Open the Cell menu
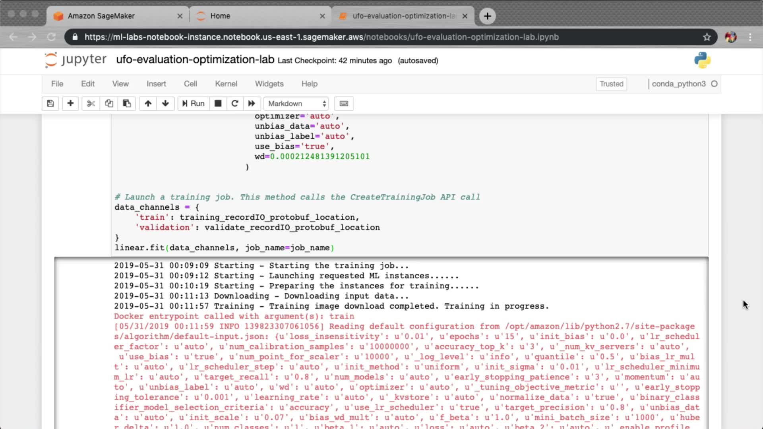 [190, 84]
